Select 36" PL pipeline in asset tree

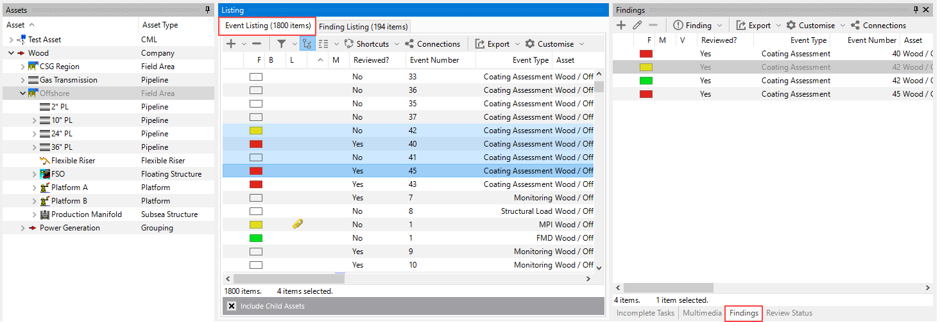(x=62, y=147)
